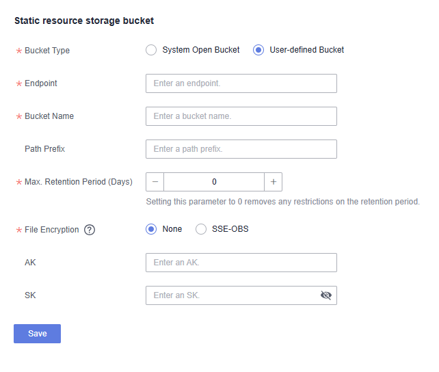Click the Max. Retention Period number field
Image resolution: width=439 pixels, height=372 pixels.
[214, 182]
